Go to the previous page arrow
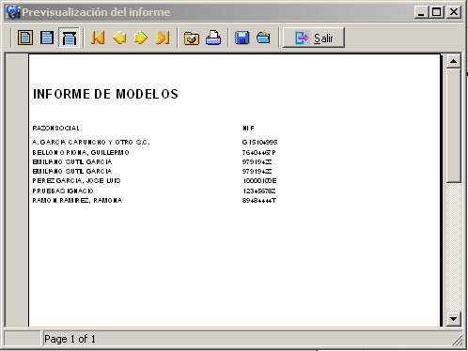The height and width of the screenshot is (351, 468). point(119,38)
